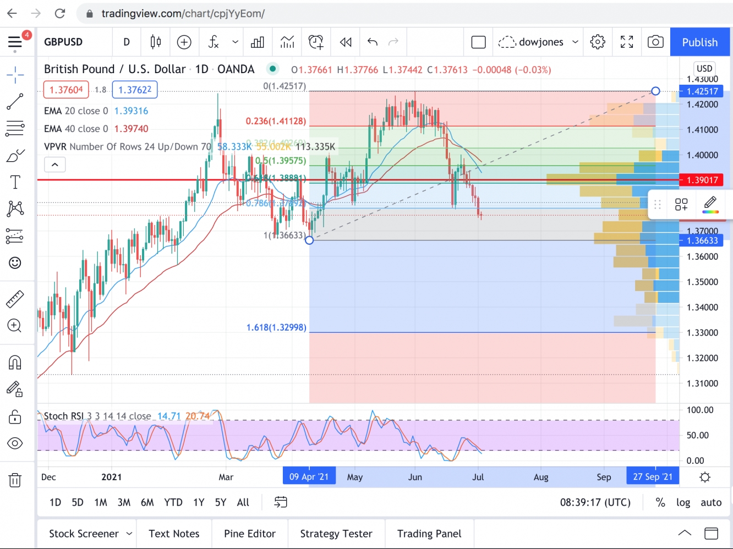
Task: Set the All date range
Action: click(243, 502)
